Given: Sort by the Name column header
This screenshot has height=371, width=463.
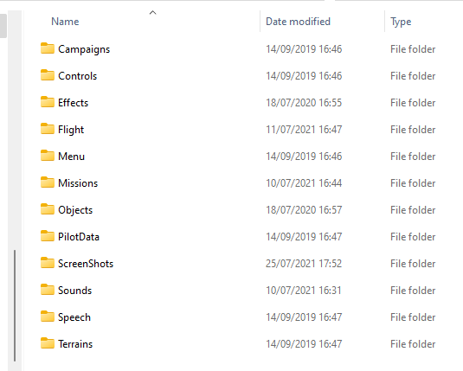Looking at the screenshot, I should [65, 22].
